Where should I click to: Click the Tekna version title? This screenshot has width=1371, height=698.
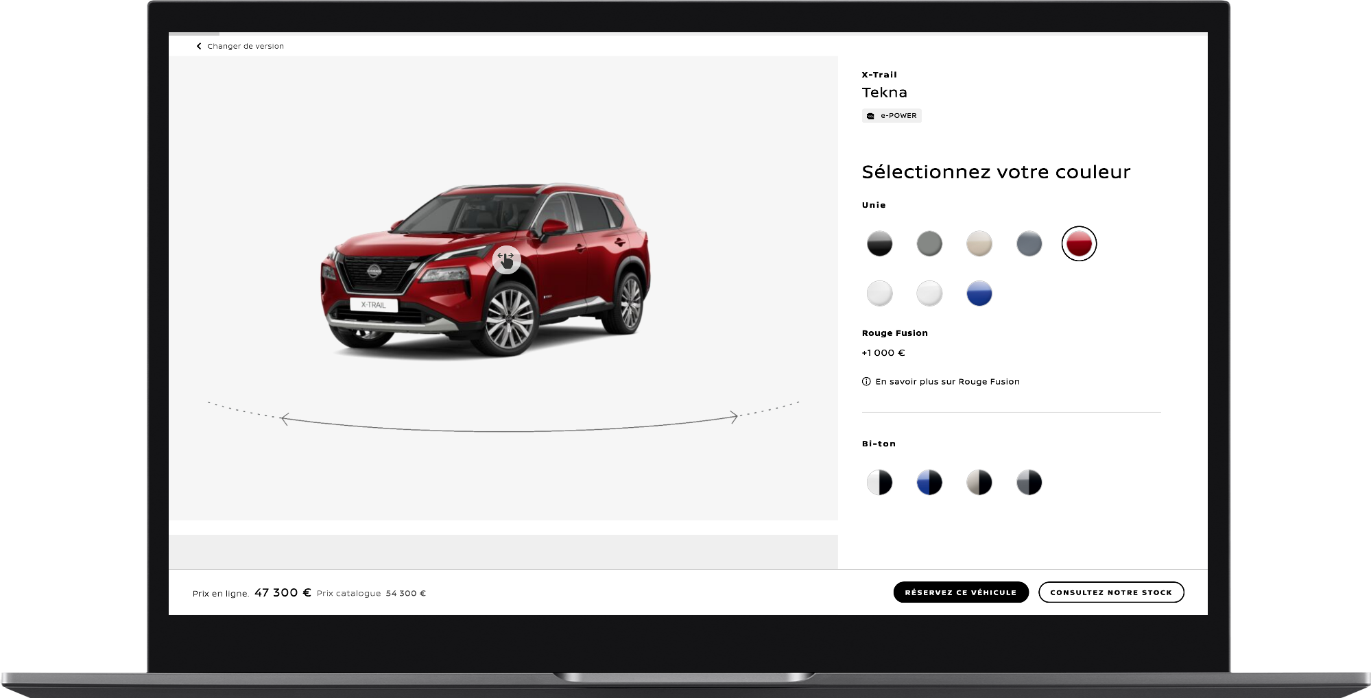coord(884,93)
